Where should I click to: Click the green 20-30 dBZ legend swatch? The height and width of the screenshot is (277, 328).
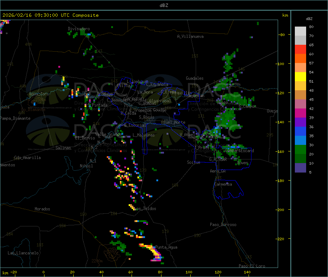coord(300,149)
